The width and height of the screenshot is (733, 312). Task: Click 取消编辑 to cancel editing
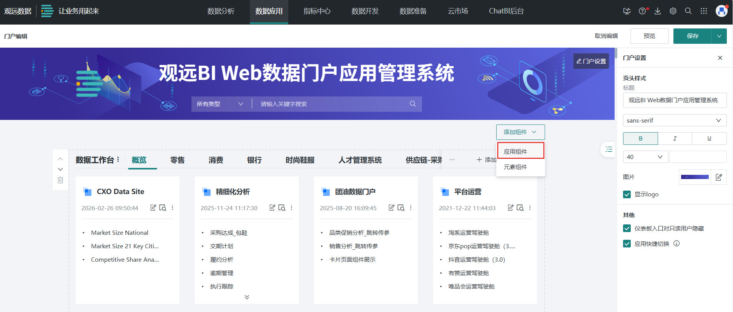pos(606,36)
